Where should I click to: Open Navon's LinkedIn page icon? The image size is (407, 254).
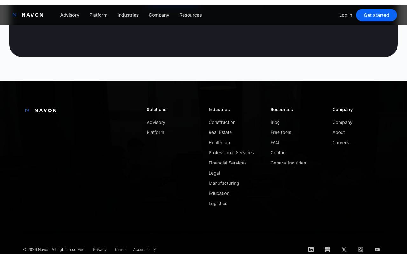pyautogui.click(x=311, y=250)
